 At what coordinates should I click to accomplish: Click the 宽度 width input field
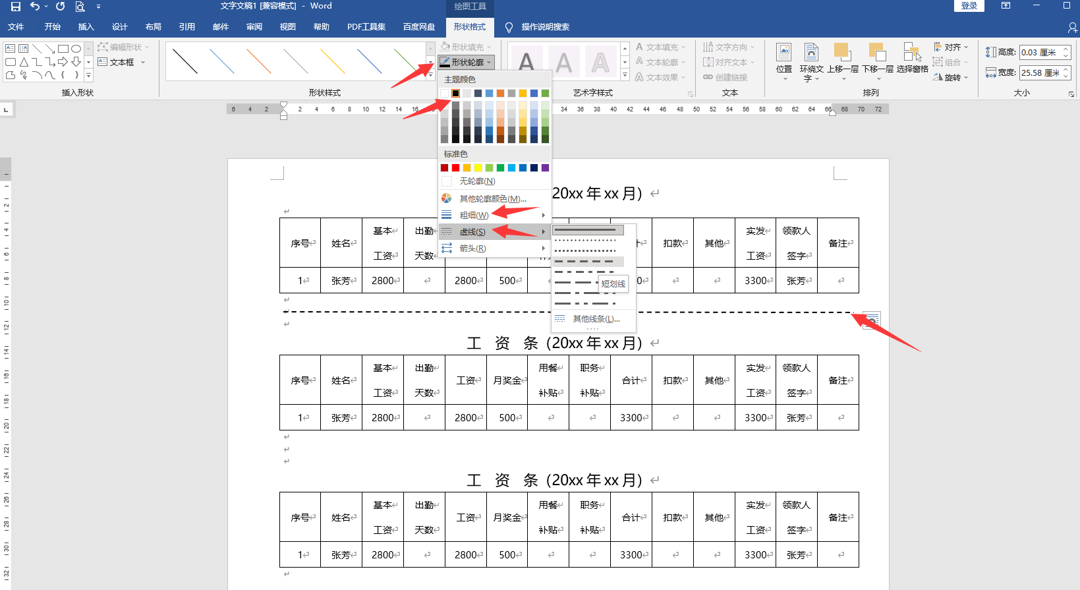(1045, 73)
